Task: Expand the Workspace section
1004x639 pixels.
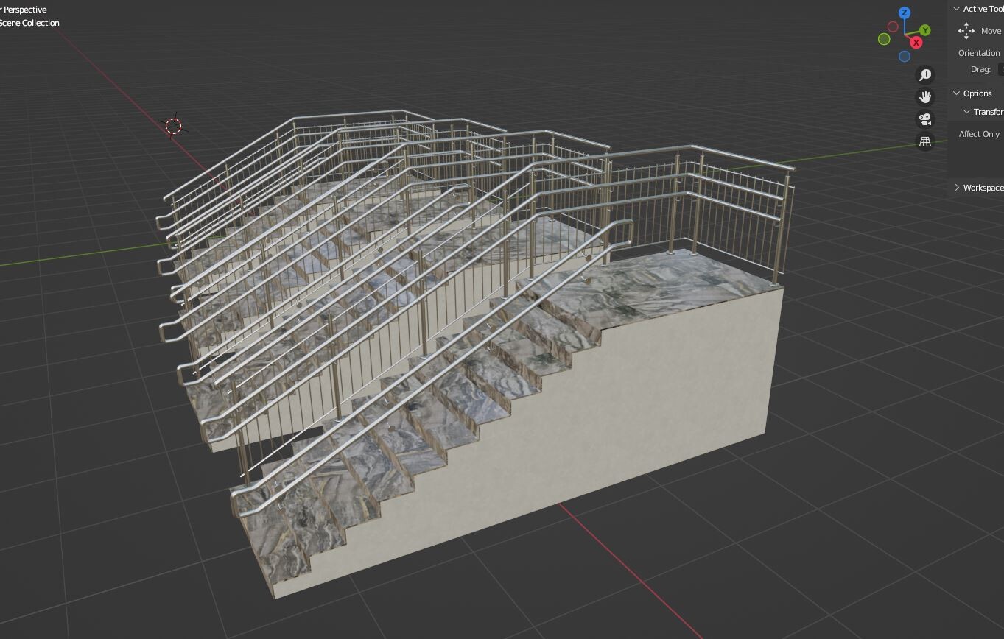Action: point(957,187)
